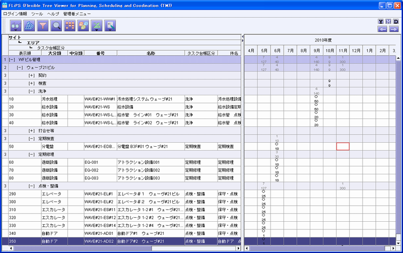Screen dimensions: 403x253
Task: Click the orange abacus grid toolbar icon
Action: pyautogui.click(x=70, y=26)
